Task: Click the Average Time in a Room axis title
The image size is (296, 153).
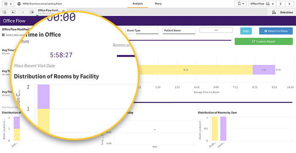Action: coord(207,92)
